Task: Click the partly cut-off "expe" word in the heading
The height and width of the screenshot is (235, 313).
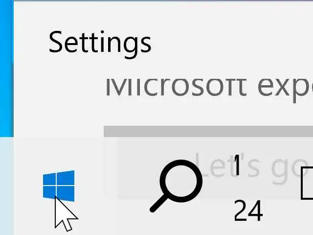Action: 285,90
